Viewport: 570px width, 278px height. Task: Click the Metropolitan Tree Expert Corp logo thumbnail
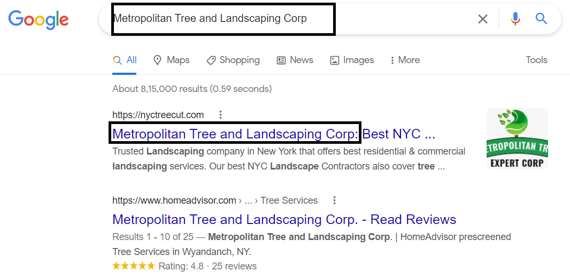coord(517,139)
